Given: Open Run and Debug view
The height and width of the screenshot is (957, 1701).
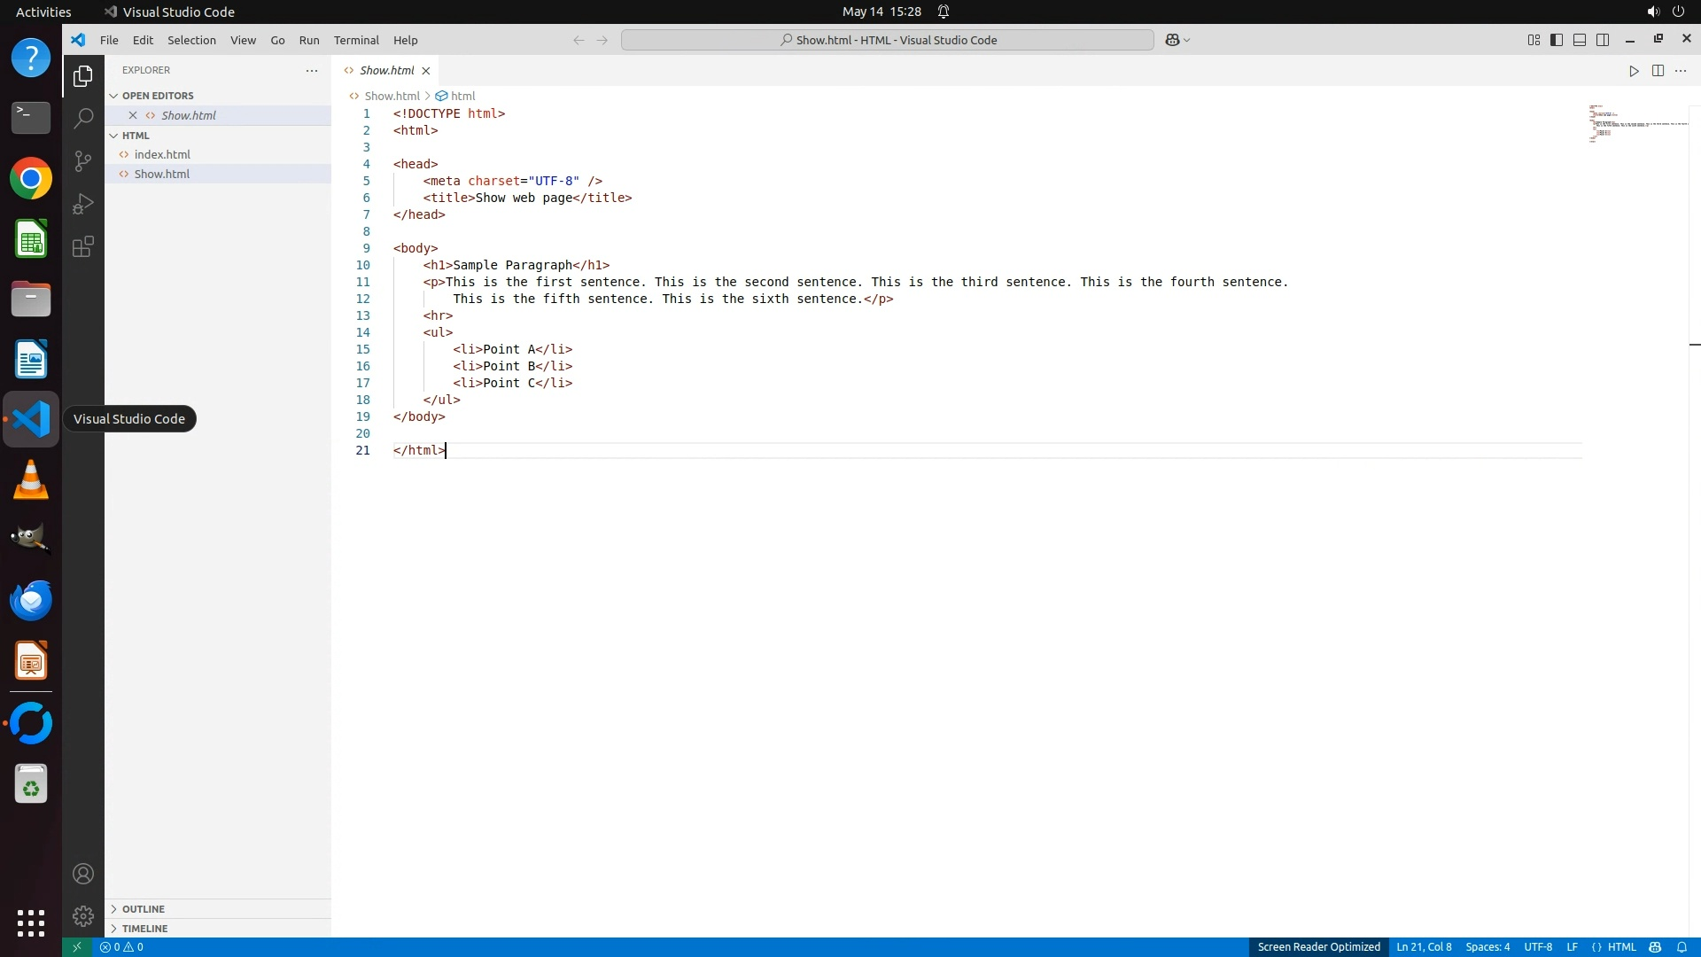Looking at the screenshot, I should click(x=83, y=204).
